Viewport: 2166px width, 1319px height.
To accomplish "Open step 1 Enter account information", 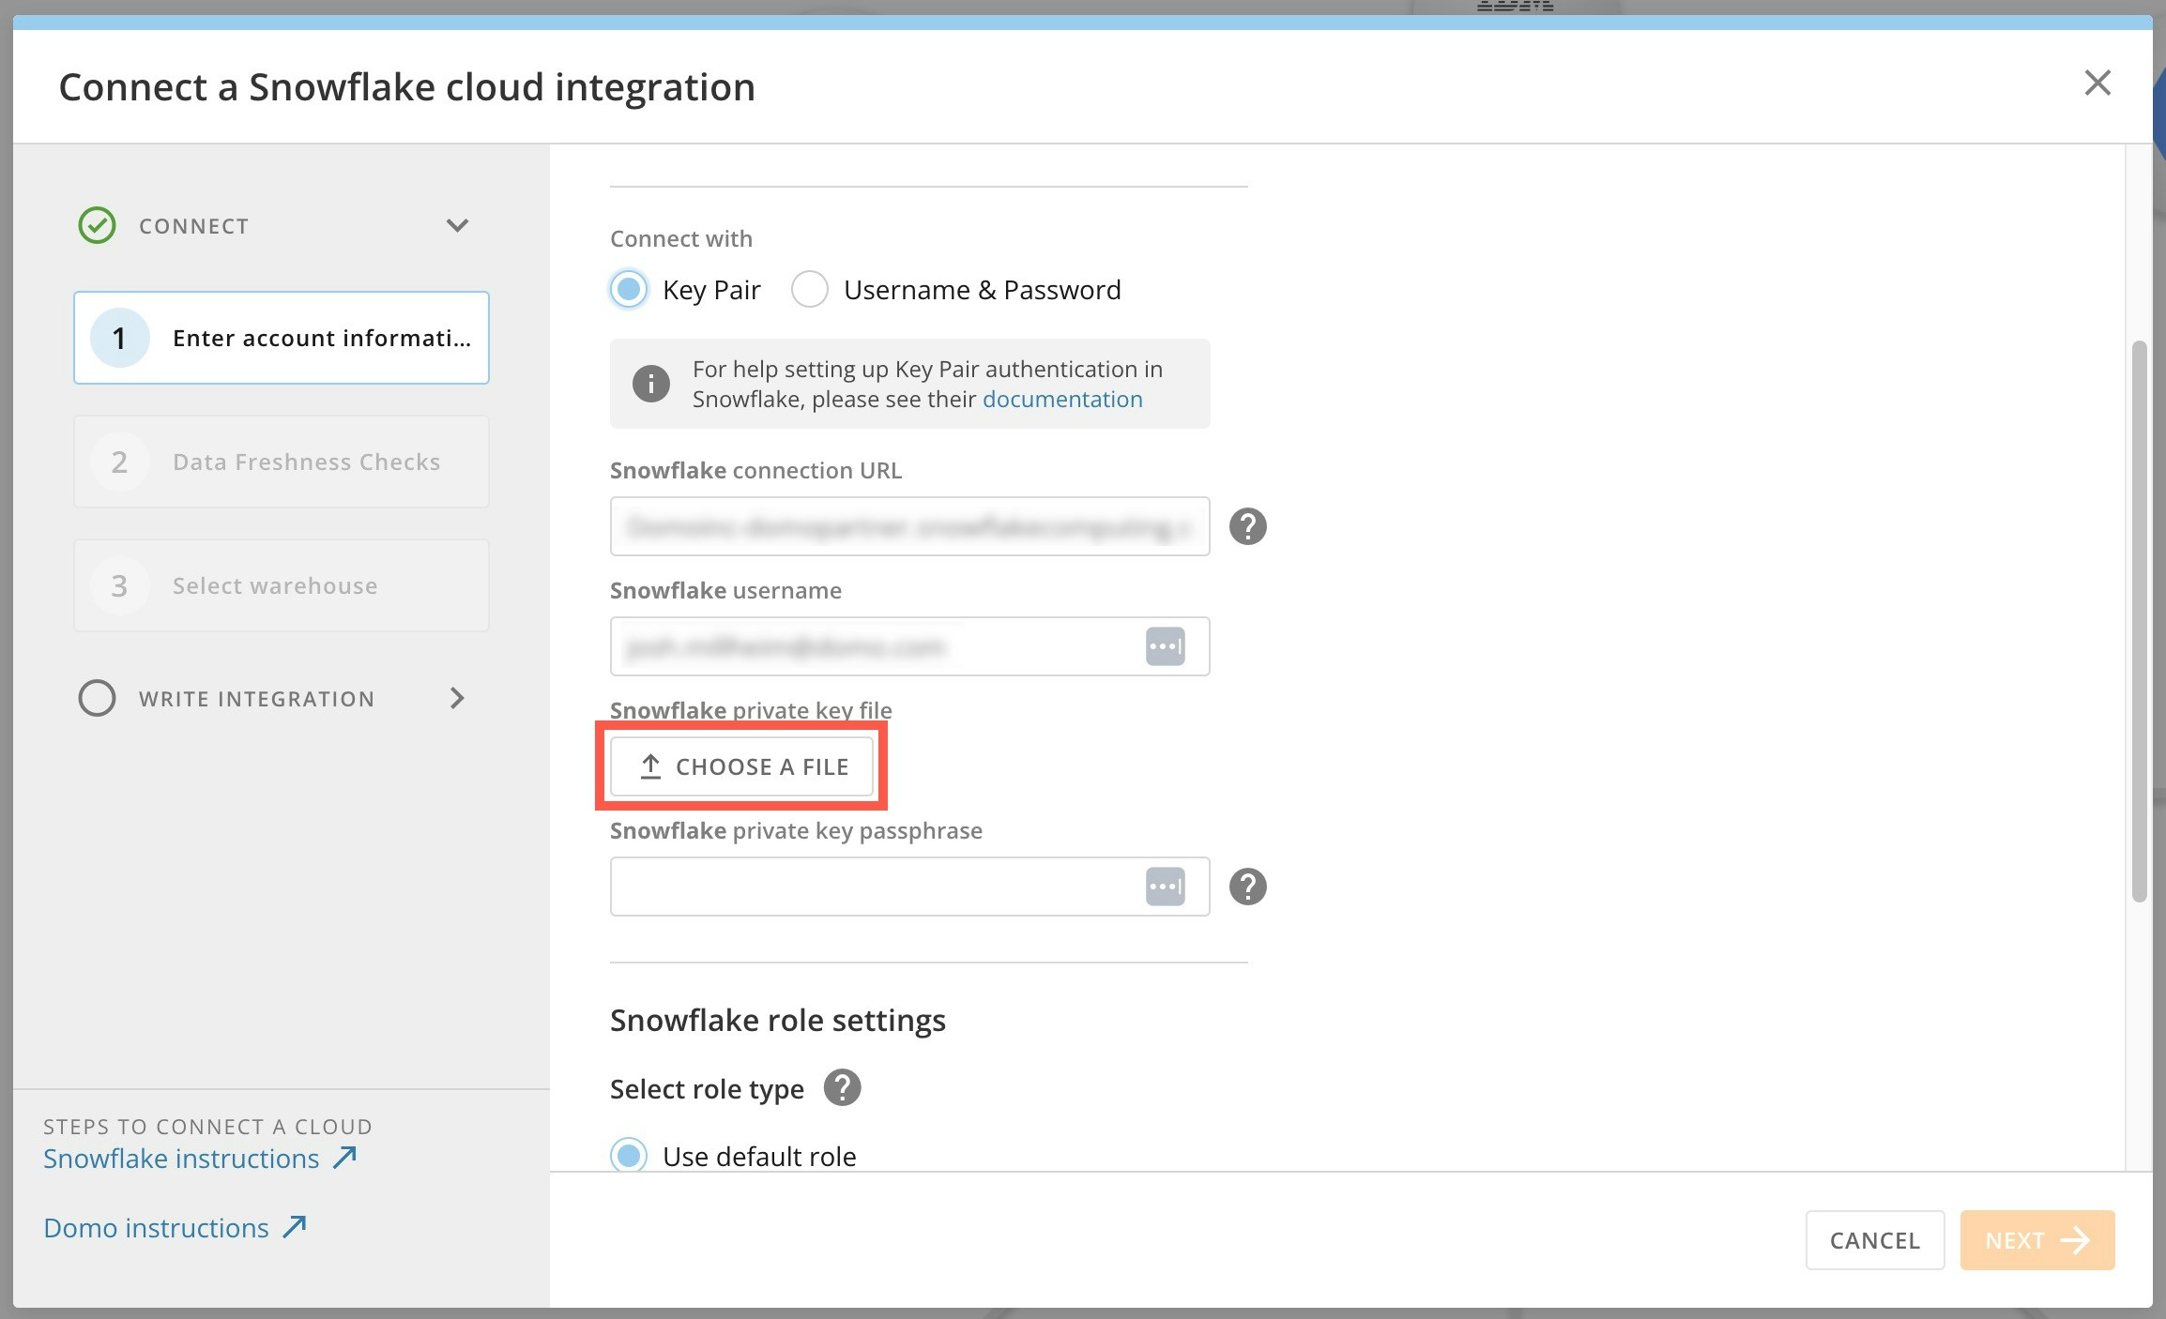I will coord(282,338).
